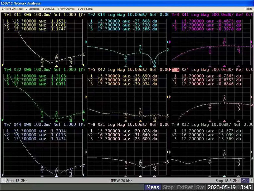Viewport: 254px width, 191px height.
Task: Click the S14 reference level arrow
Action: click(86, 42)
